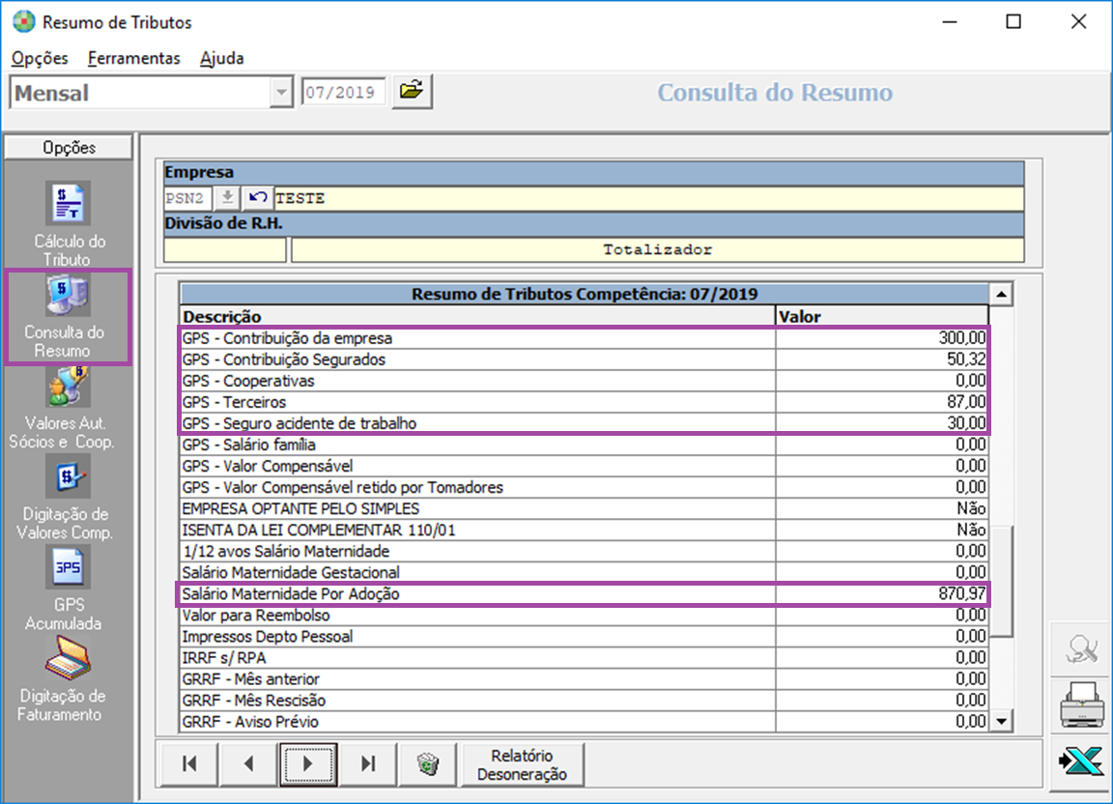Select IRRF s/ RPA row
The image size is (1113, 804).
click(x=585, y=658)
